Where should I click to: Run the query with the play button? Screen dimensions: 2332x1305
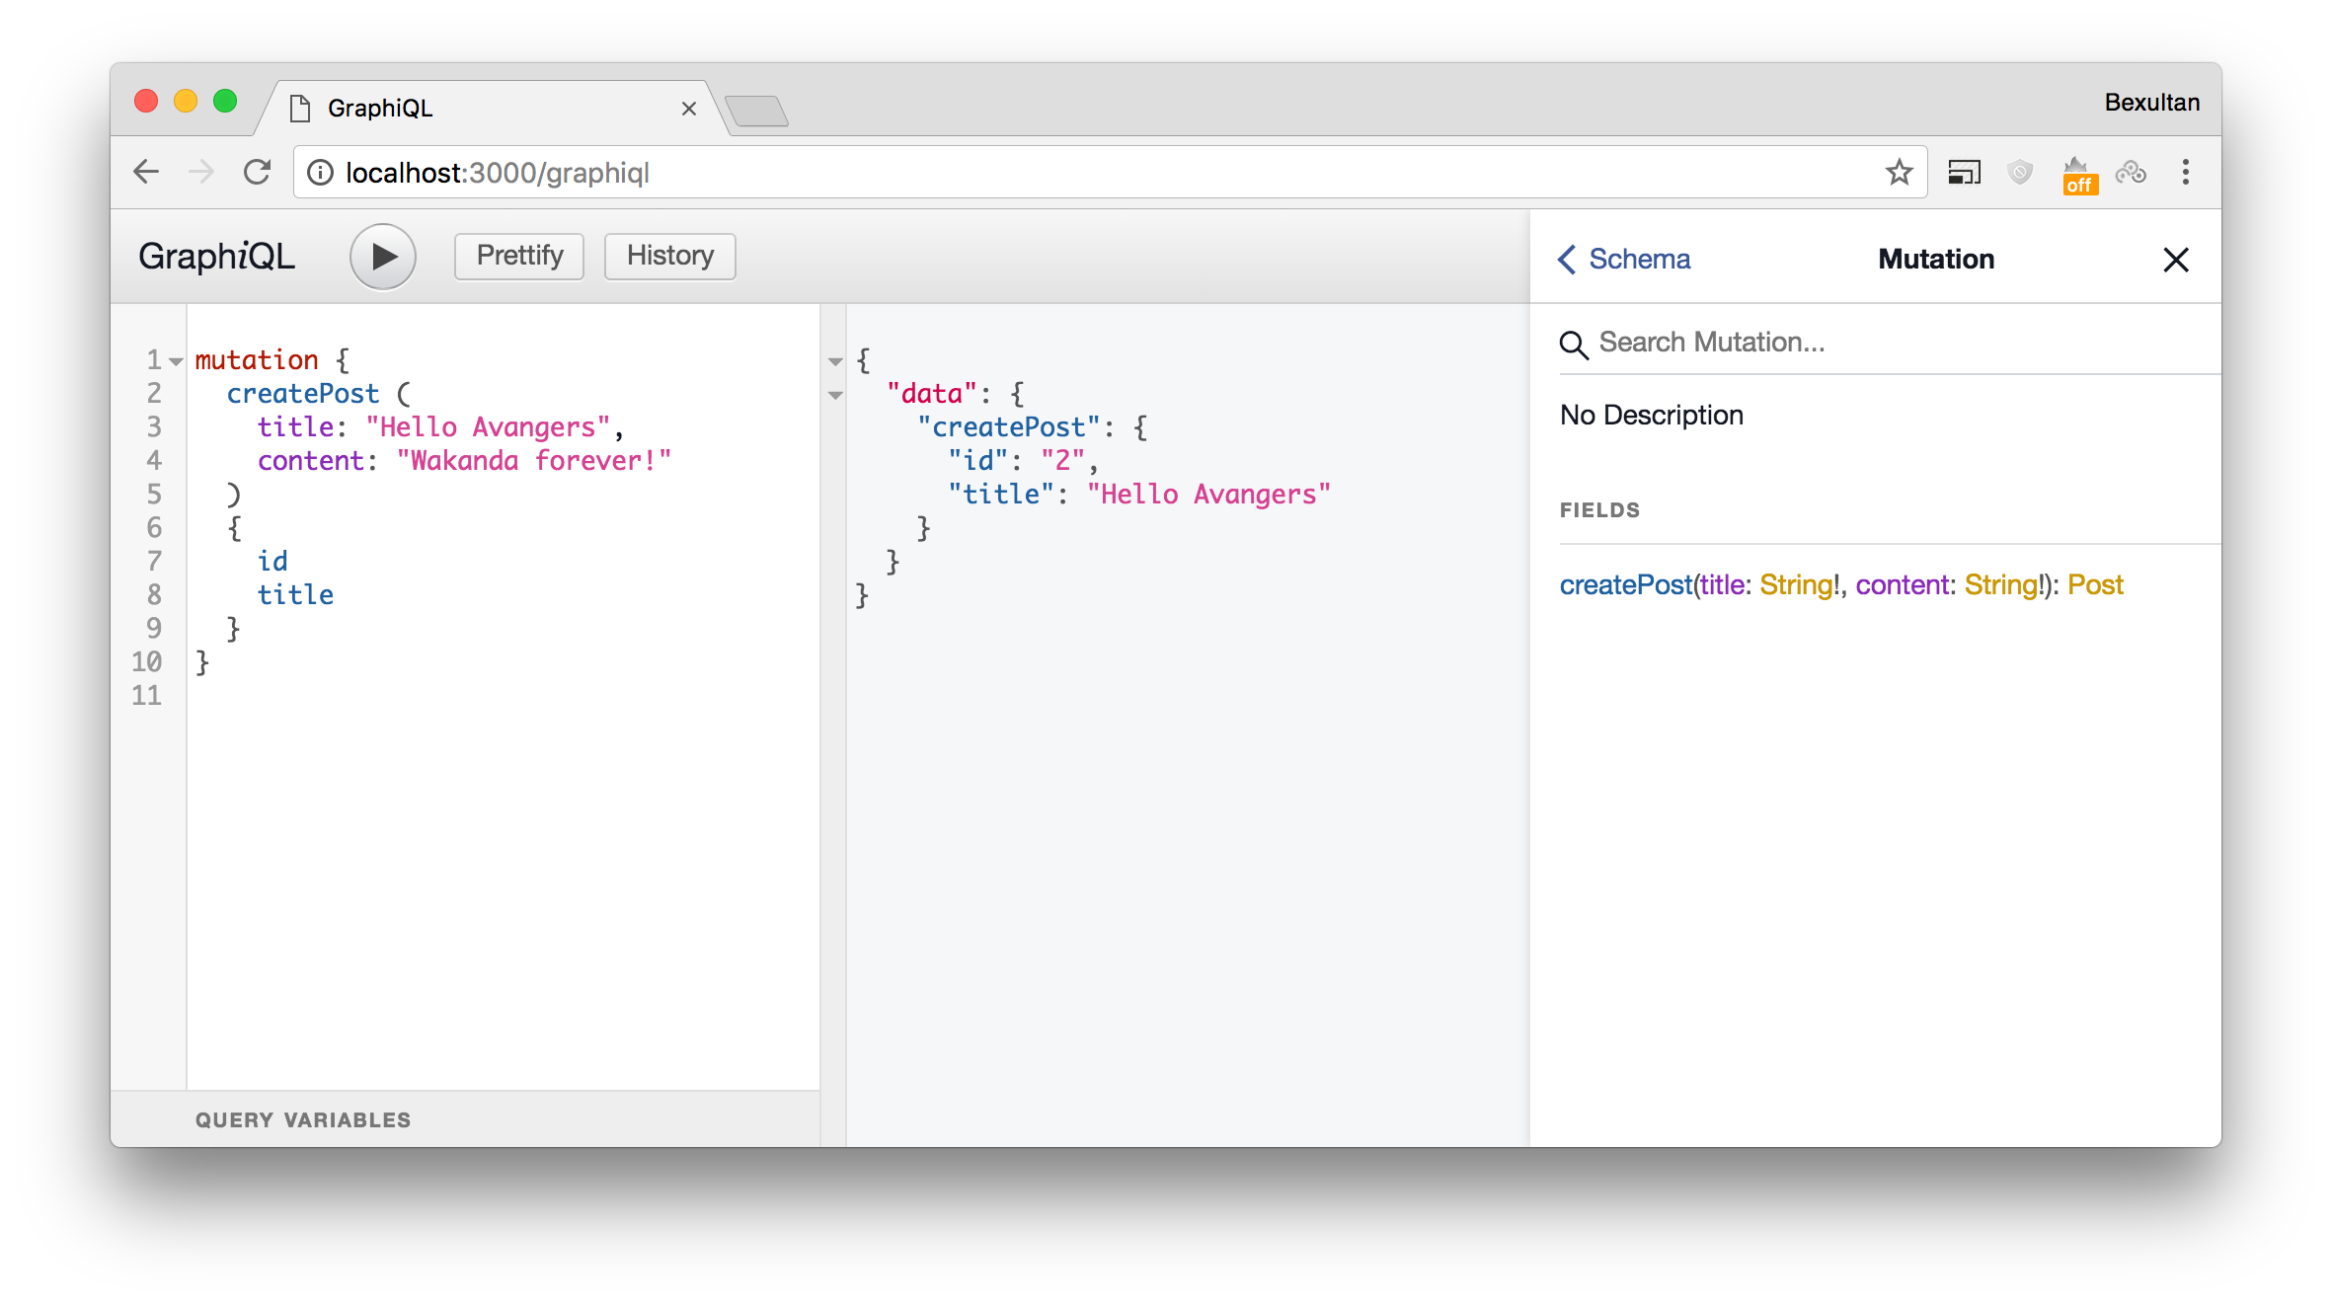382,257
